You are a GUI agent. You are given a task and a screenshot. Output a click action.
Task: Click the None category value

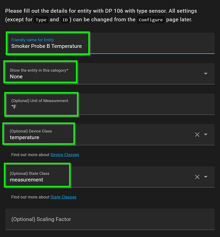[x=16, y=76]
